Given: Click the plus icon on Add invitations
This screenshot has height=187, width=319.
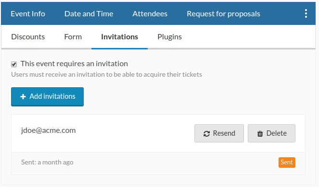Looking at the screenshot, I should click(23, 96).
